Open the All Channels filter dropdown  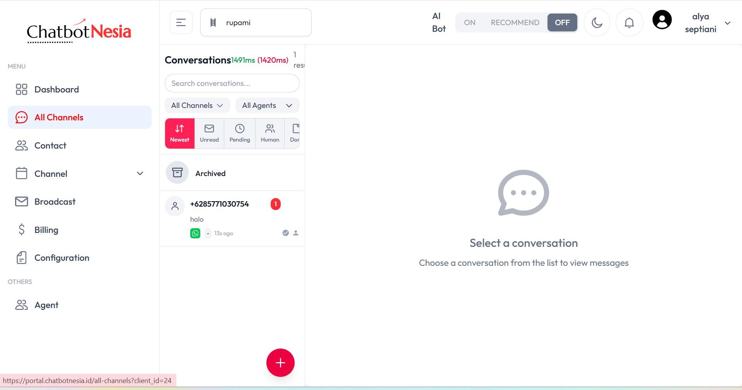pyautogui.click(x=197, y=105)
